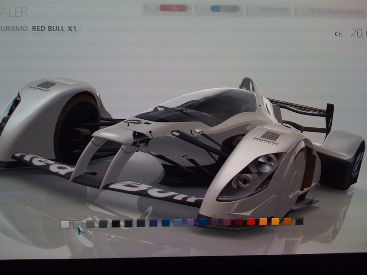Choose the light orange swatch beside red

coord(263,221)
